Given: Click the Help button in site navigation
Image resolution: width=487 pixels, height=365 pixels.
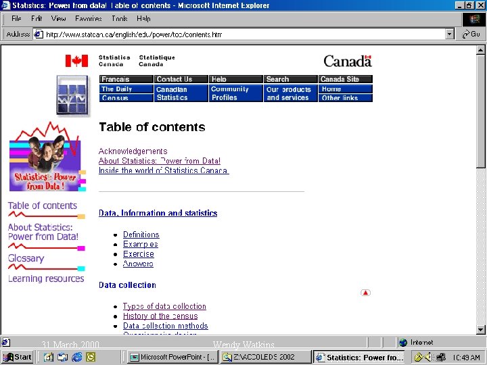Looking at the screenshot, I should pyautogui.click(x=236, y=79).
